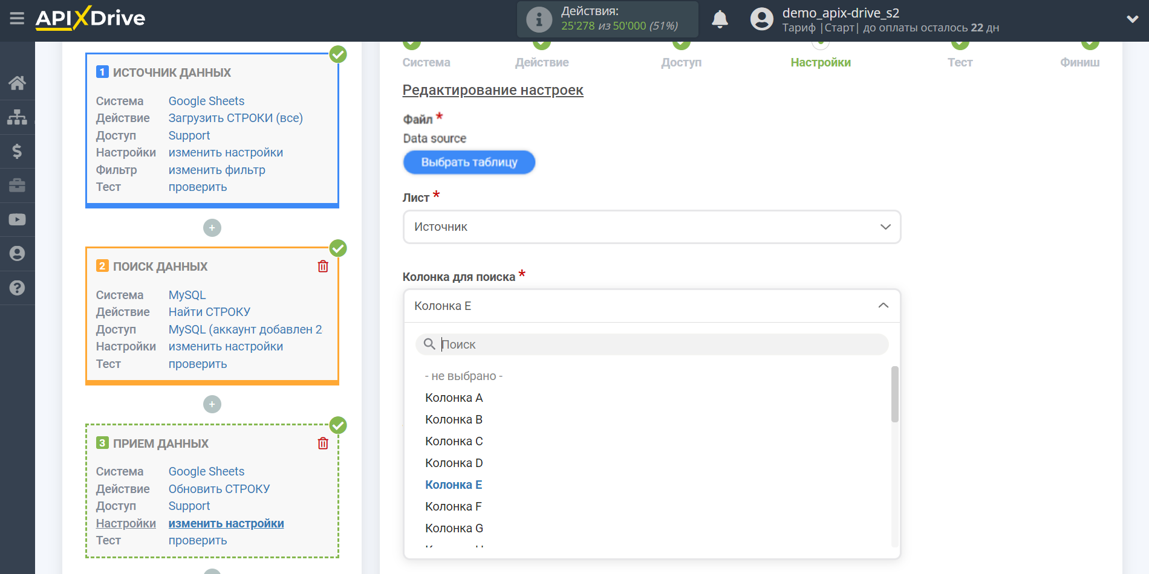Click the Редактирование настроек heading
Image resolution: width=1149 pixels, height=574 pixels.
493,90
